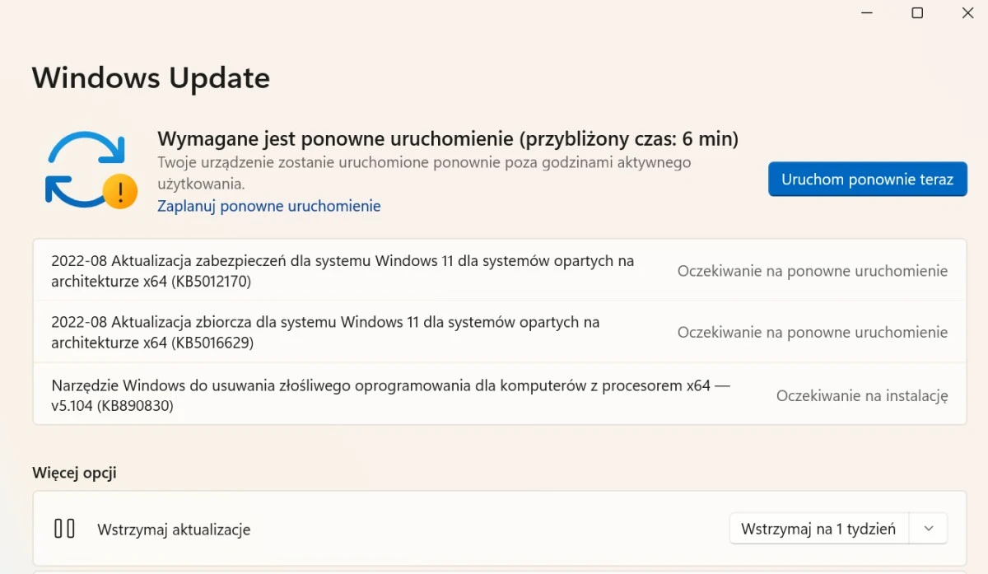The width and height of the screenshot is (988, 574).
Task: Click Uruchom ponownie teraz to restart now
Action: (867, 179)
